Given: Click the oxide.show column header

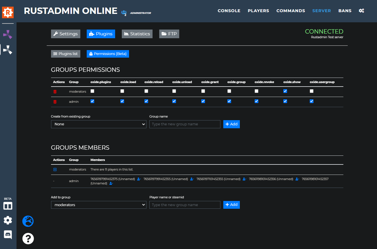Looking at the screenshot, I should [292, 82].
